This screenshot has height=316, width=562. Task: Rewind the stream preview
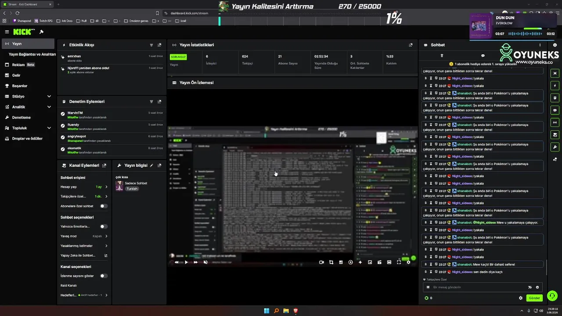pos(177,262)
